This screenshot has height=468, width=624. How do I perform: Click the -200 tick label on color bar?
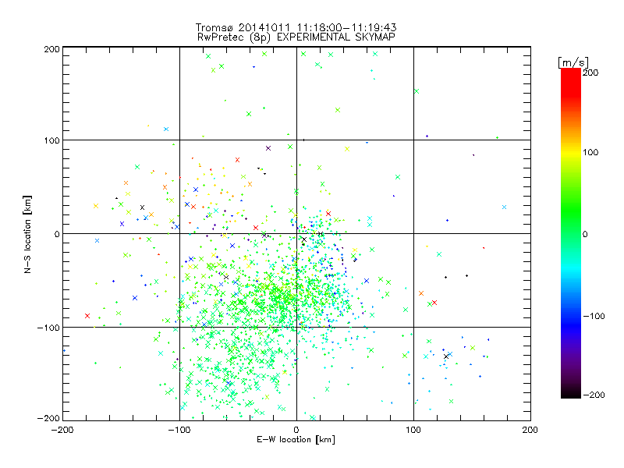594,395
